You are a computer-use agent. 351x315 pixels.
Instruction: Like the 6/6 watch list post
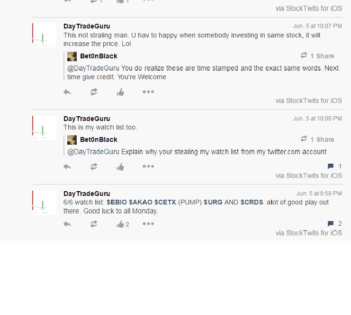click(x=123, y=224)
